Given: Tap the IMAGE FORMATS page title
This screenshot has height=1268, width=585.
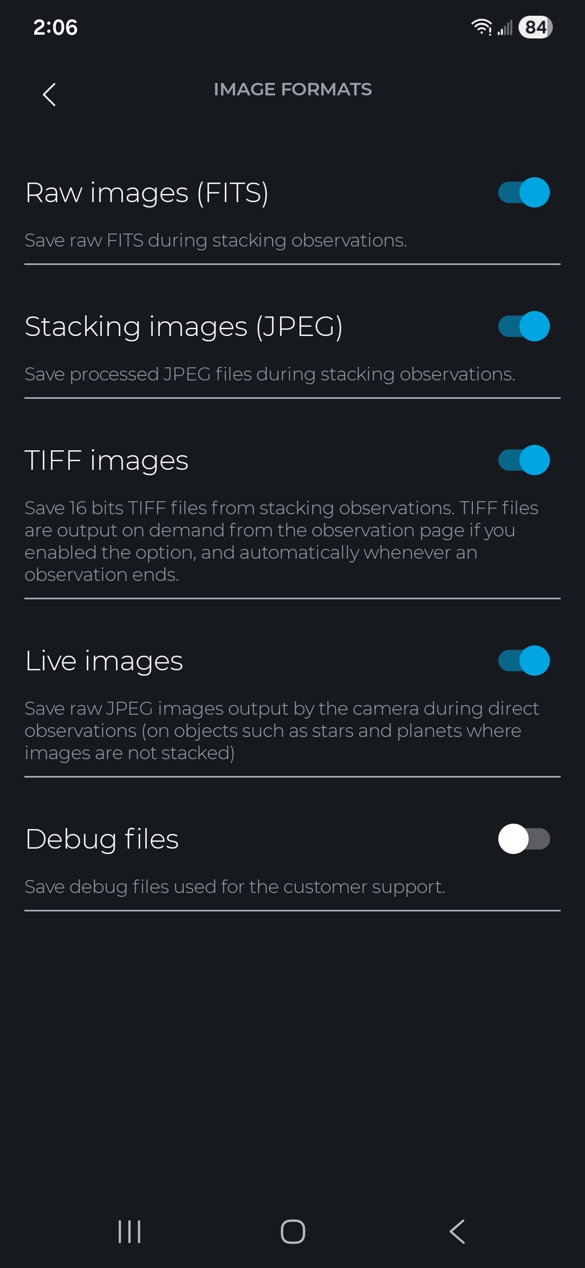Looking at the screenshot, I should pos(292,89).
